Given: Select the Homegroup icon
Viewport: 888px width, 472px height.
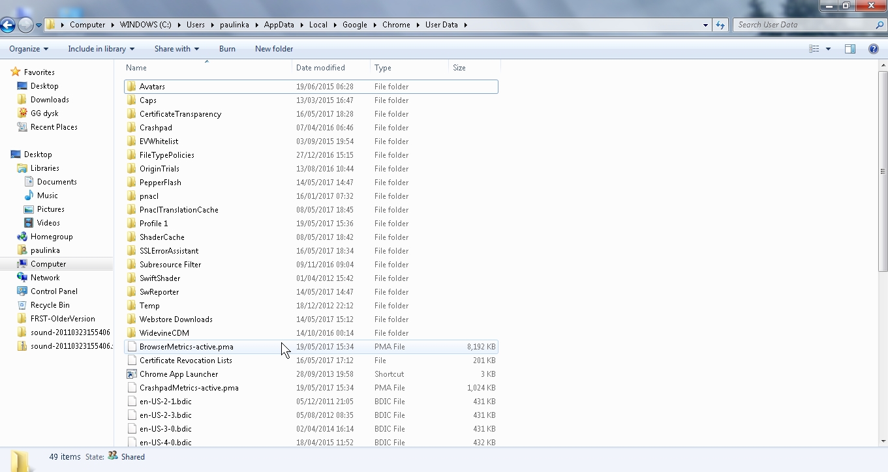Looking at the screenshot, I should (22, 237).
